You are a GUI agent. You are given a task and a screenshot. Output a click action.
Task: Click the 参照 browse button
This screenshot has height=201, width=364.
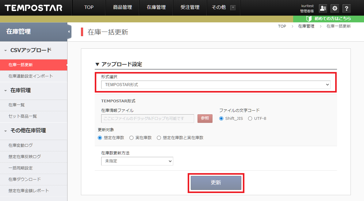(205, 119)
